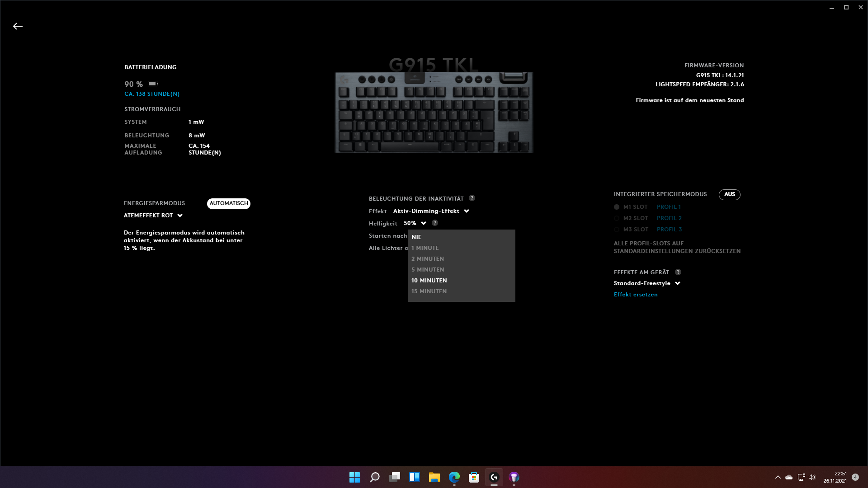Click help icon beside Effekte am Gerät
Image resolution: width=868 pixels, height=488 pixels.
click(x=678, y=272)
